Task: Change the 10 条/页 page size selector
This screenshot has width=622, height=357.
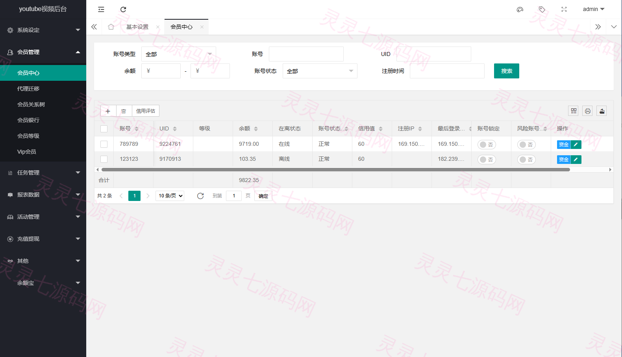Action: click(x=170, y=196)
